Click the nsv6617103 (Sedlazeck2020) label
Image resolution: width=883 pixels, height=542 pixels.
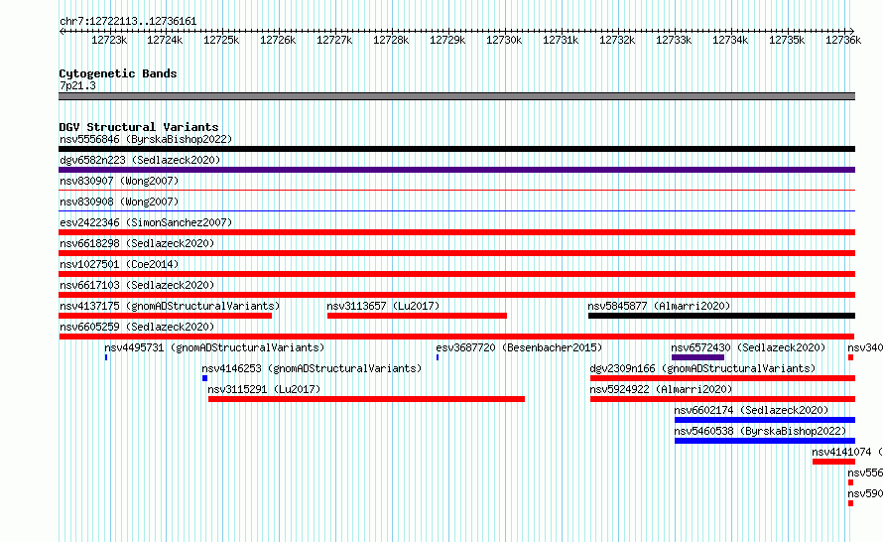tap(137, 285)
